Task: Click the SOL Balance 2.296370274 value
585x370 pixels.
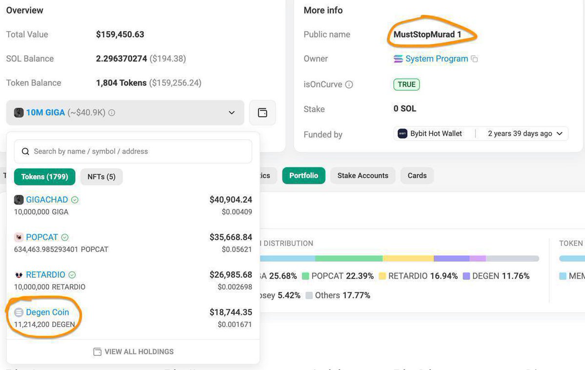Action: tap(121, 59)
